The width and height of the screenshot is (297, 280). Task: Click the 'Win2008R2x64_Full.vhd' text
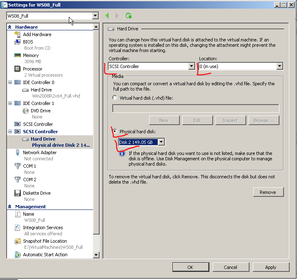tap(56, 96)
